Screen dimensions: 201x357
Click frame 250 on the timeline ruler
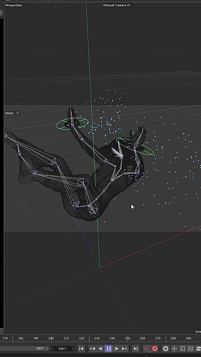[127, 339]
